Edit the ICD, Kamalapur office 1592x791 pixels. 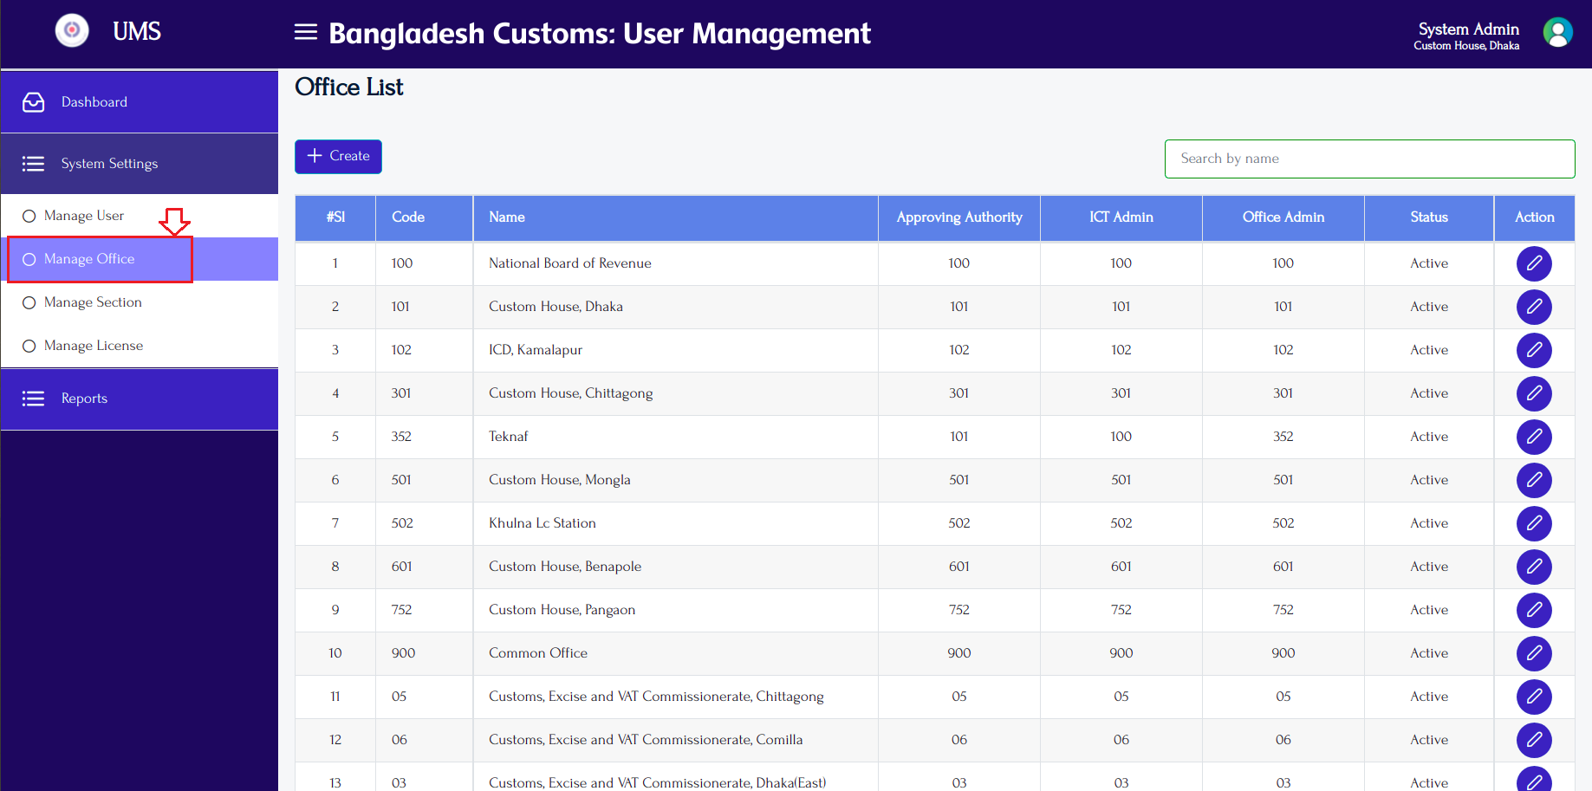[x=1534, y=350]
